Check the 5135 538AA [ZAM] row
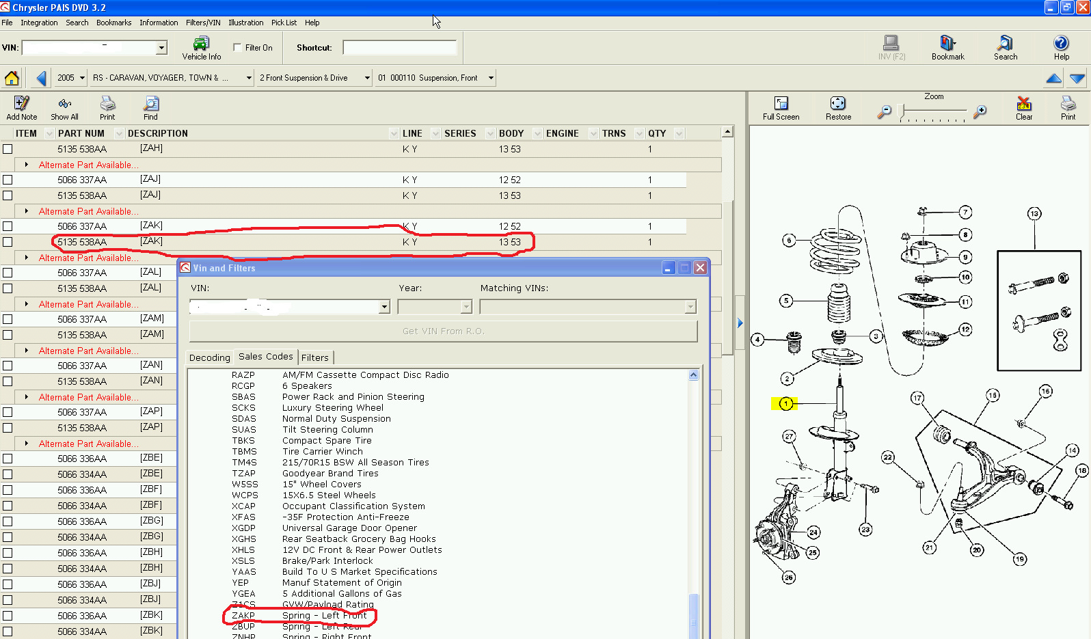 pos(8,335)
